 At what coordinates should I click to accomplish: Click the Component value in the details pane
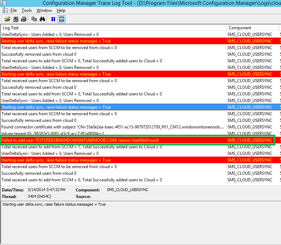pyautogui.click(x=127, y=190)
